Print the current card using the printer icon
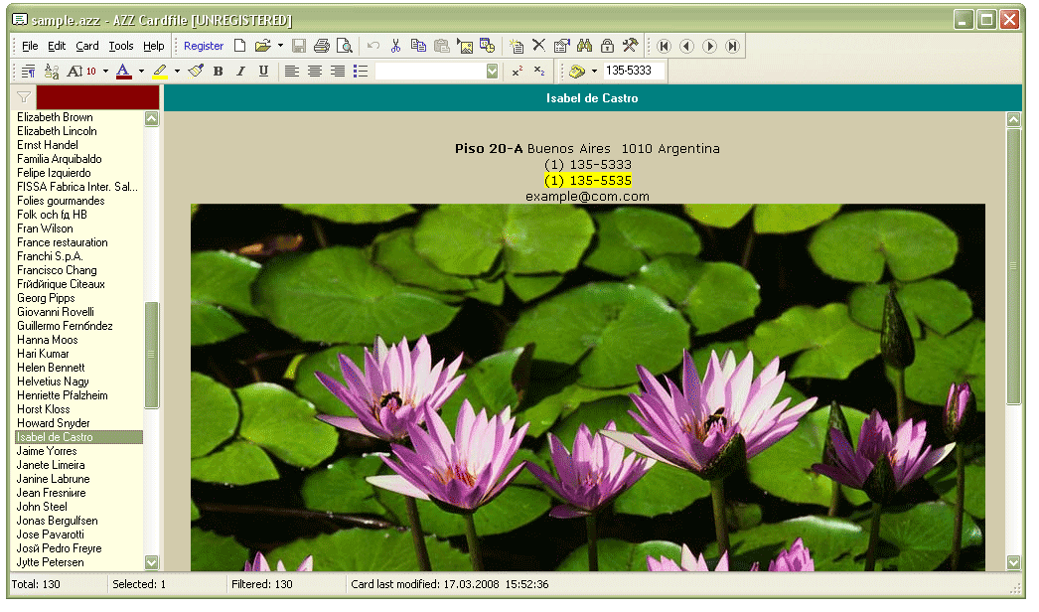Image resolution: width=1039 pixels, height=612 pixels. [322, 46]
